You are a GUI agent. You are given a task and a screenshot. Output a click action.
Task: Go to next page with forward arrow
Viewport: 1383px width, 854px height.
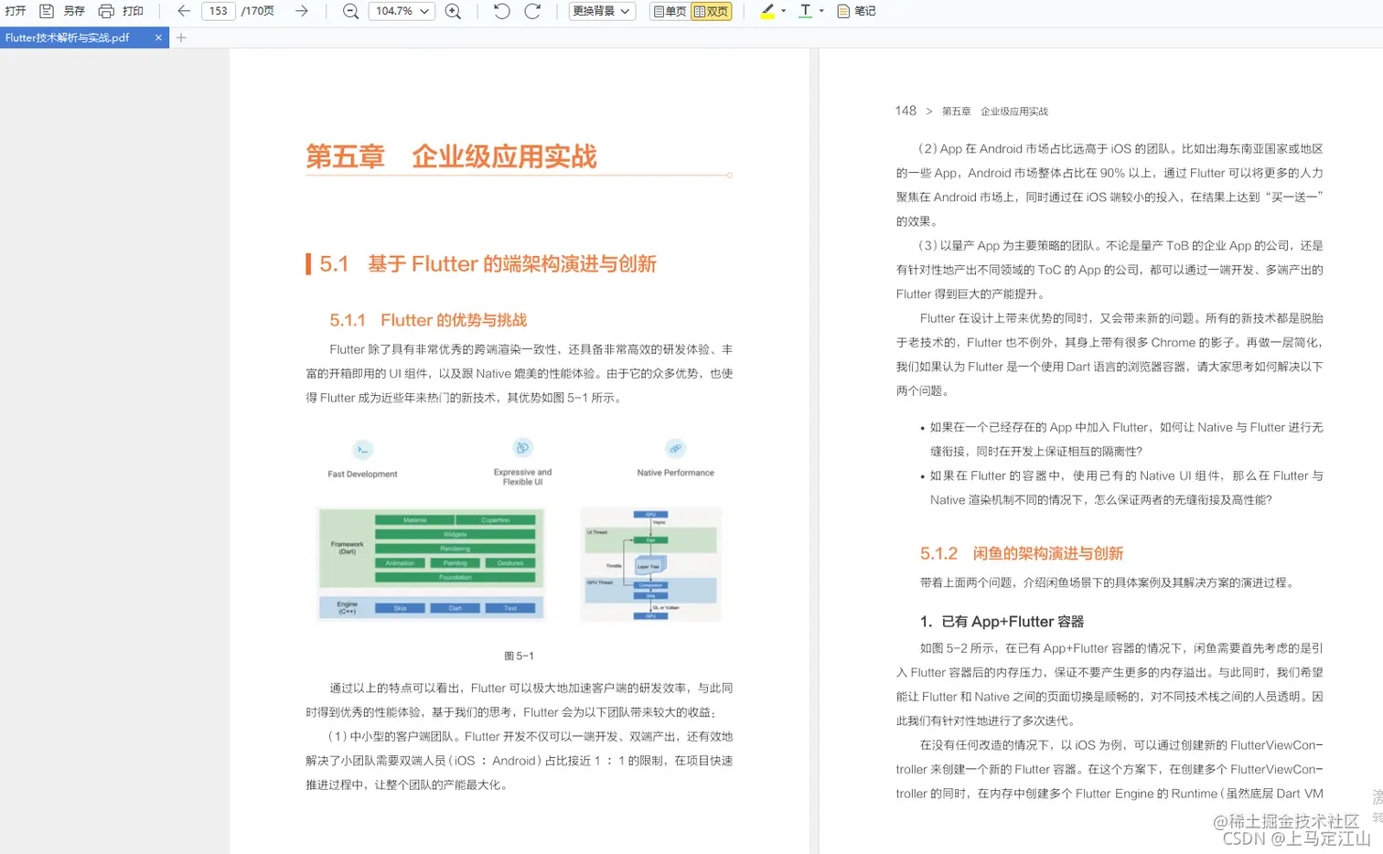coord(300,11)
